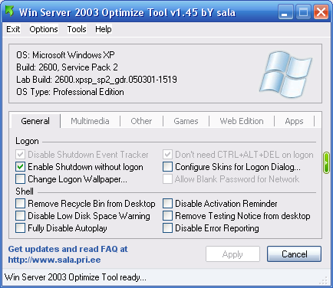Viewport: 333px width, 288px height.
Task: Click the window title bar text
Action: point(127,12)
